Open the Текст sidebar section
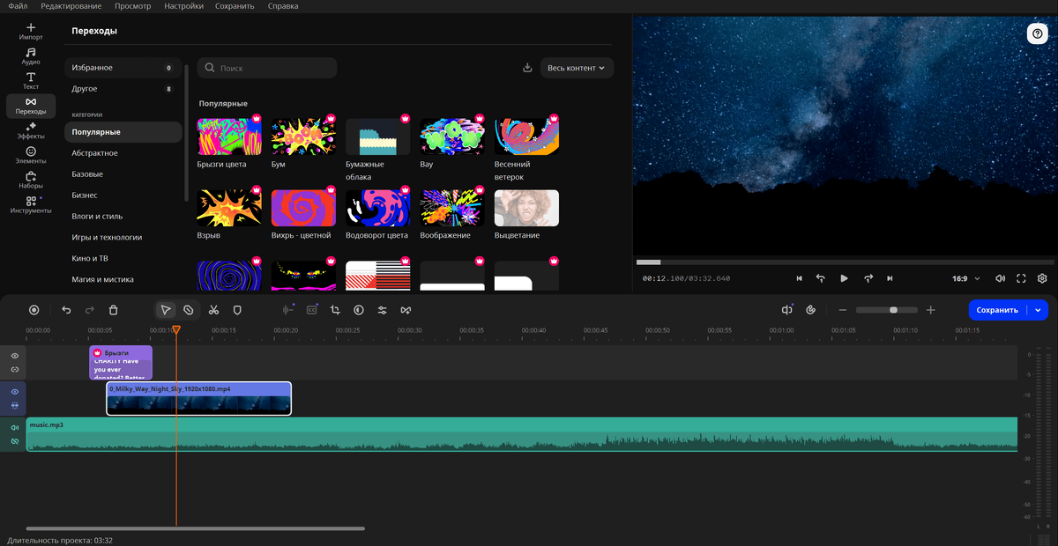Viewport: 1058px width, 546px height. [31, 81]
